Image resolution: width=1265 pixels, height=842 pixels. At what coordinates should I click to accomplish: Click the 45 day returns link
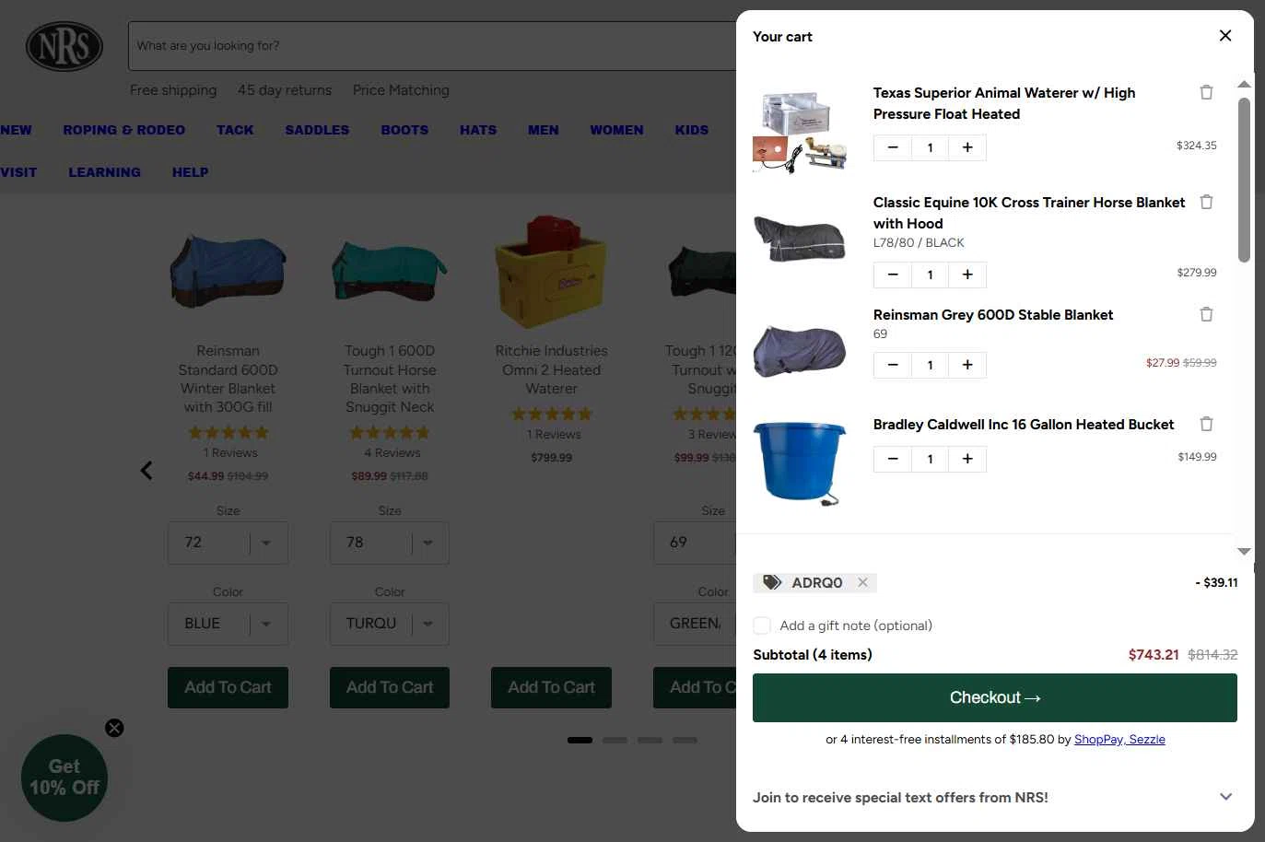tap(285, 90)
